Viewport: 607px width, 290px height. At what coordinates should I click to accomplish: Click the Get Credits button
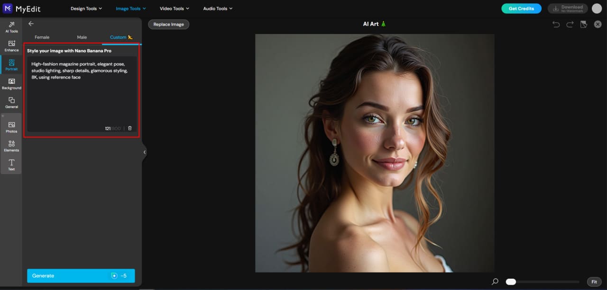coord(521,9)
